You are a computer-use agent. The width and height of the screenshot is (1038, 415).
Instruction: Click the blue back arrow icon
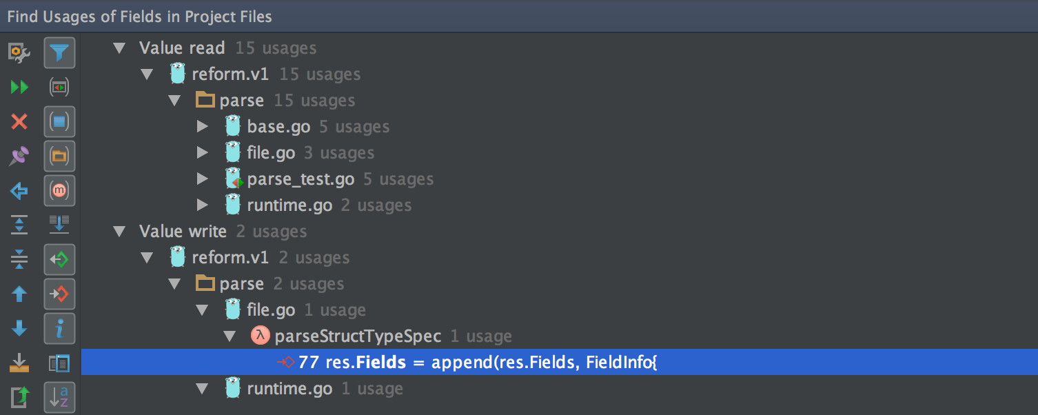(19, 191)
